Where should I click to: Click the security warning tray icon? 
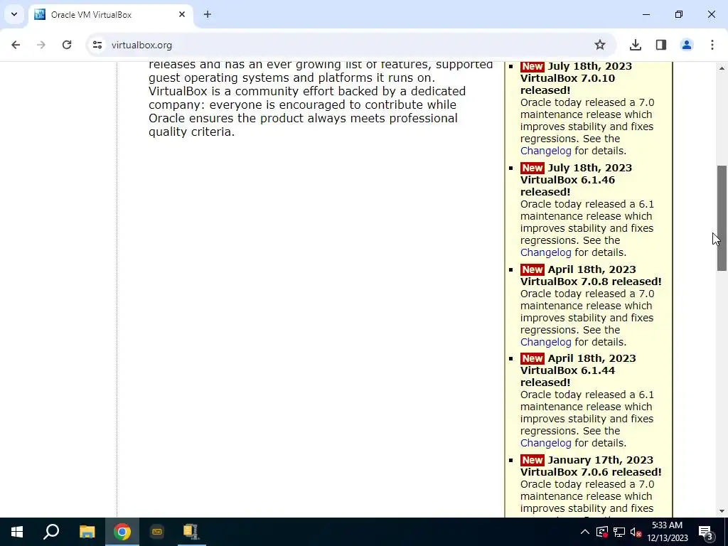point(602,532)
